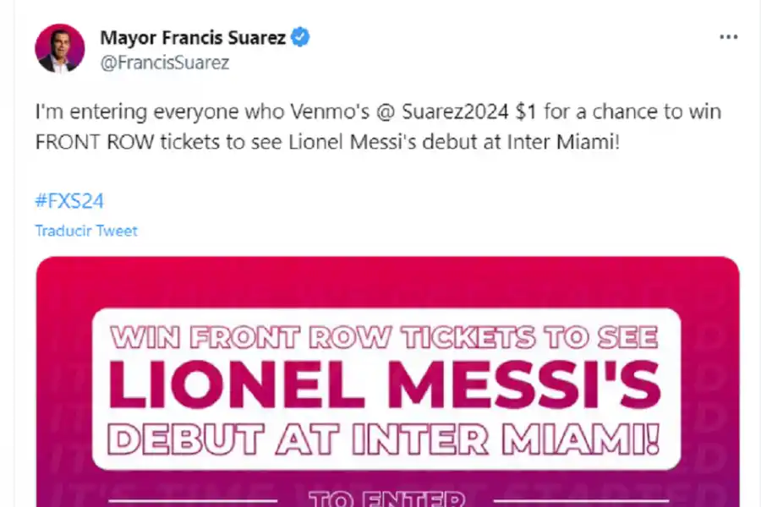Click the display name Mayor Francis Suarez

pos(194,36)
